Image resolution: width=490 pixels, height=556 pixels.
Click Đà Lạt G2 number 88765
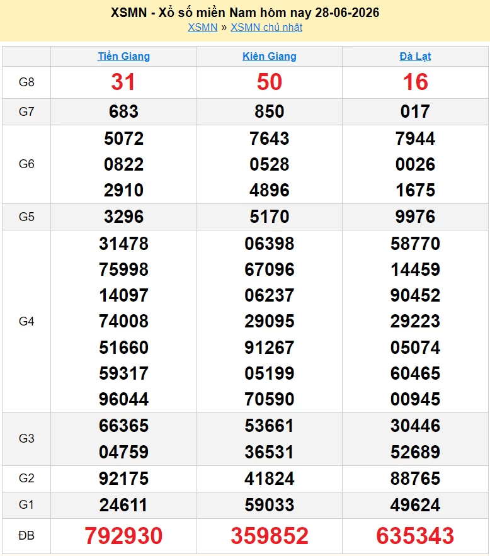(x=415, y=479)
